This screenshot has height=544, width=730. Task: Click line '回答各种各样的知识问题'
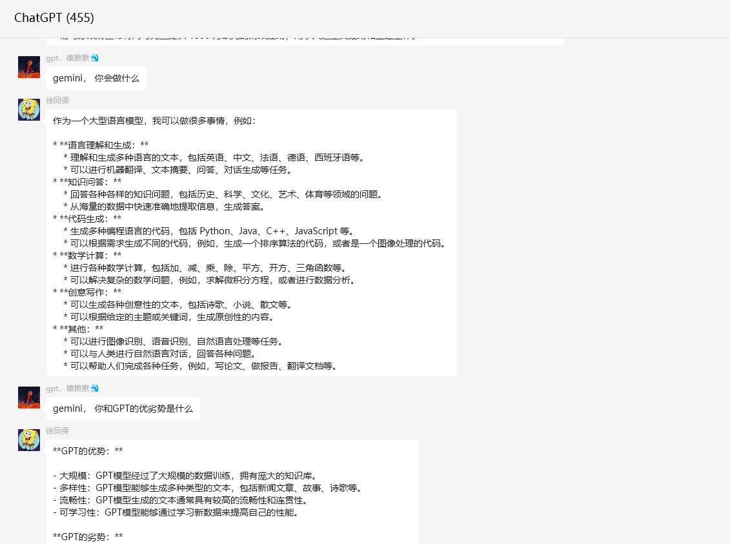[x=223, y=194]
